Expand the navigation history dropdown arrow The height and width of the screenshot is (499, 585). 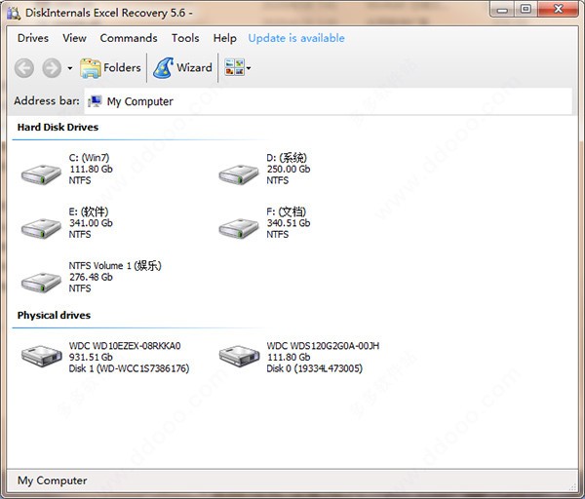click(x=69, y=68)
